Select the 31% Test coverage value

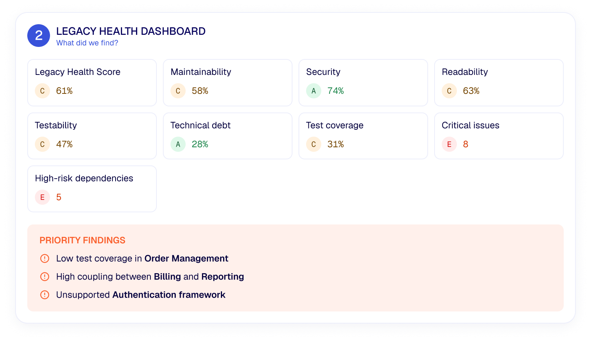[x=336, y=144]
